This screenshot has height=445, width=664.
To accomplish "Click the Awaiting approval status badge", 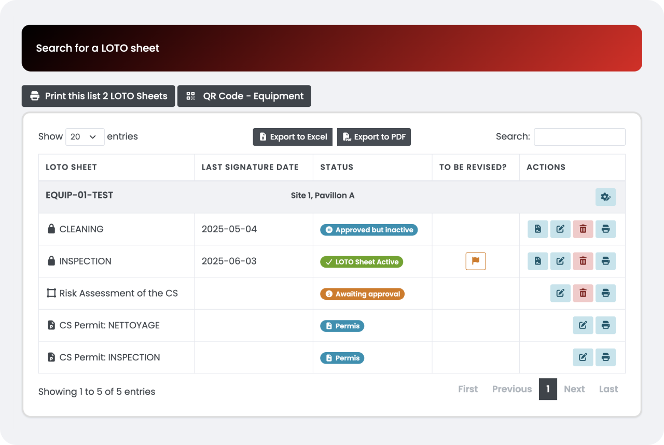I will 362,294.
